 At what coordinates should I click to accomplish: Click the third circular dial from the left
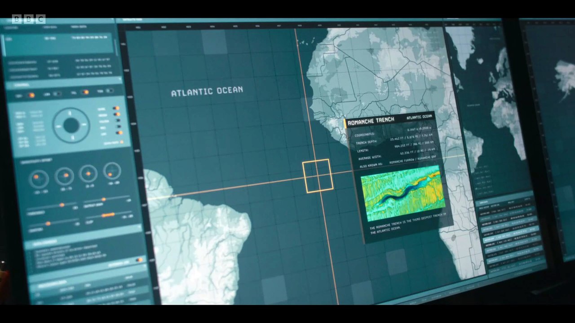tap(88, 174)
